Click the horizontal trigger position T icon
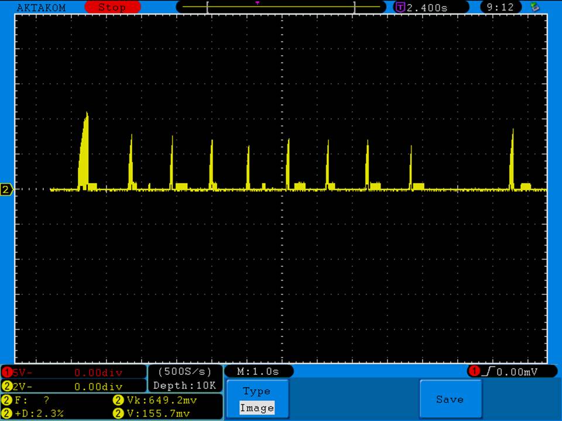The height and width of the screenshot is (421, 562). pos(400,8)
